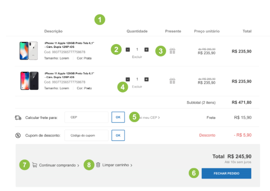This screenshot has width=270, height=191.
Task: Click the Fechar Pedido button
Action: tap(226, 173)
